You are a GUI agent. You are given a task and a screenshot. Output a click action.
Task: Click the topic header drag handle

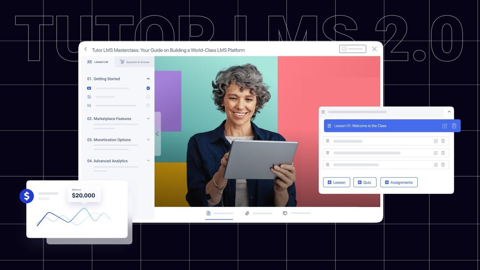click(323, 112)
